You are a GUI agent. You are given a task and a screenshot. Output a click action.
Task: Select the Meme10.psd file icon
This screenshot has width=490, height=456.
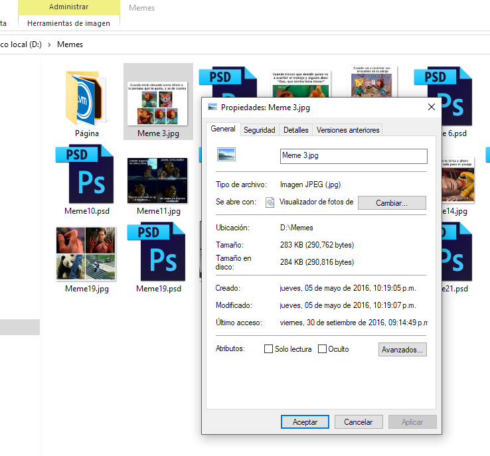click(86, 175)
